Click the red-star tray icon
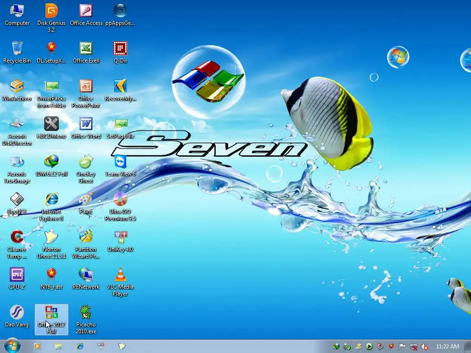Viewport: 471px width, 353px height. [391, 347]
